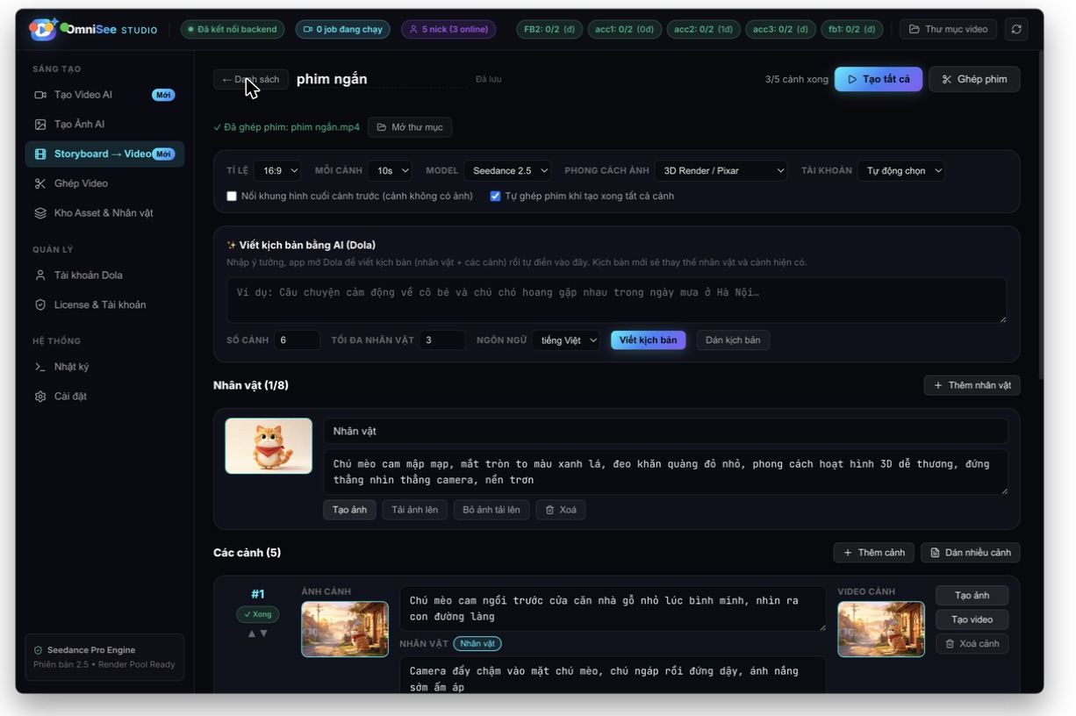
Task: Click the Video Cảnh thumbnail of scene #1
Action: pos(881,629)
